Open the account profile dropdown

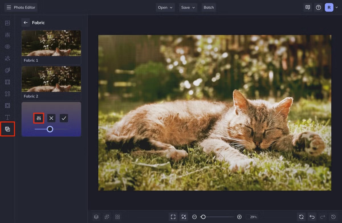pos(331,7)
